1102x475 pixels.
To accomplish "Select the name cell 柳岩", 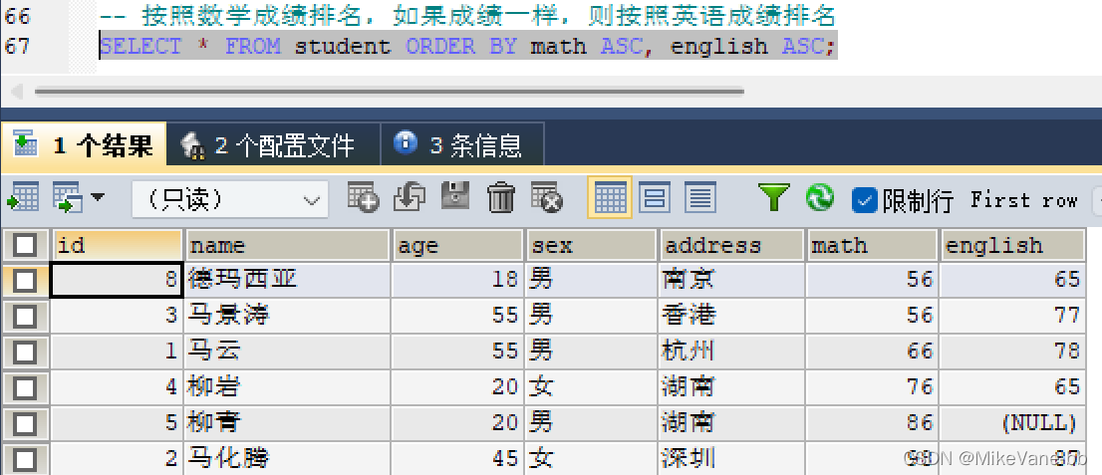I will pyautogui.click(x=287, y=387).
